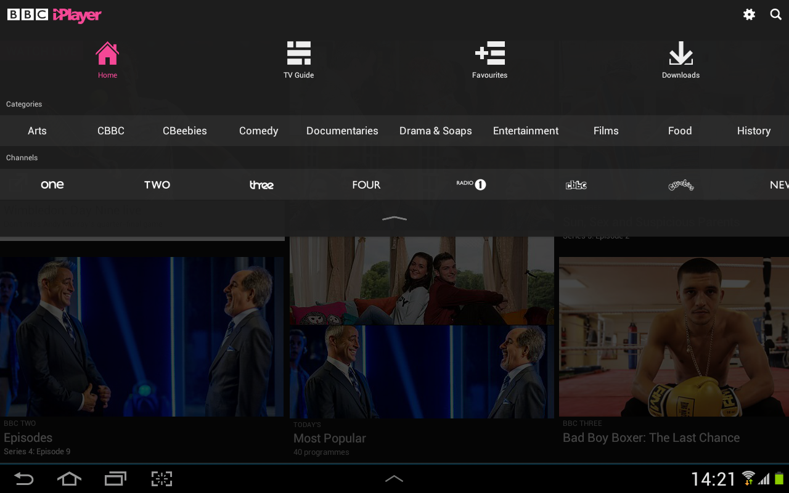The width and height of the screenshot is (789, 493).
Task: Tap the 40 programmes label
Action: [321, 452]
